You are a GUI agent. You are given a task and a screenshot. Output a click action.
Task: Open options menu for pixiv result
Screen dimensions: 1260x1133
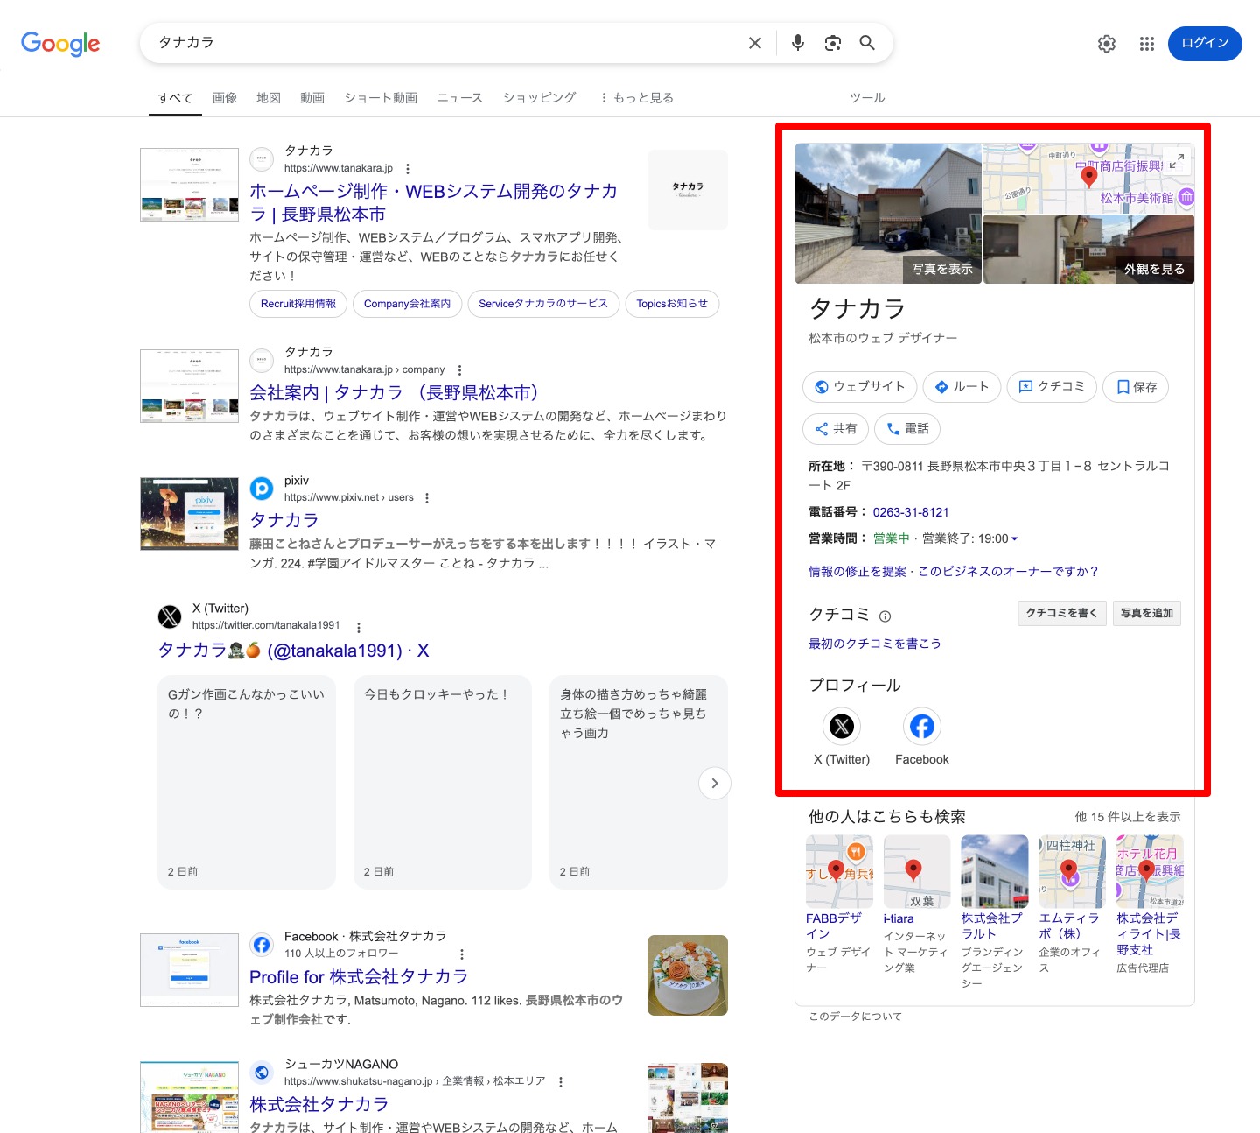coord(427,497)
